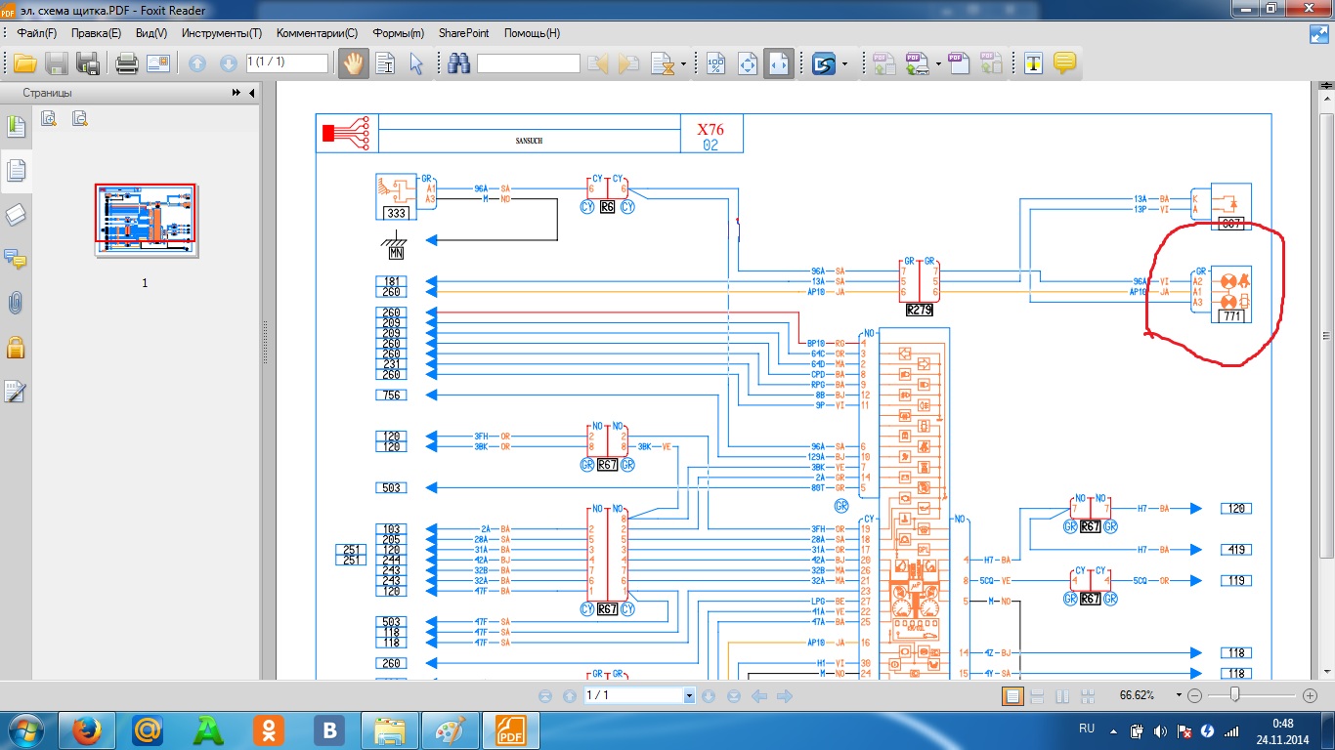Image resolution: width=1335 pixels, height=750 pixels.
Task: Click the zoom in plus button
Action: pyautogui.click(x=1311, y=696)
